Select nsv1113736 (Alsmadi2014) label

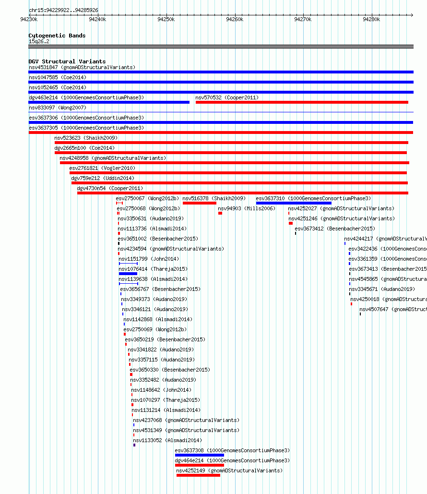[x=152, y=229]
